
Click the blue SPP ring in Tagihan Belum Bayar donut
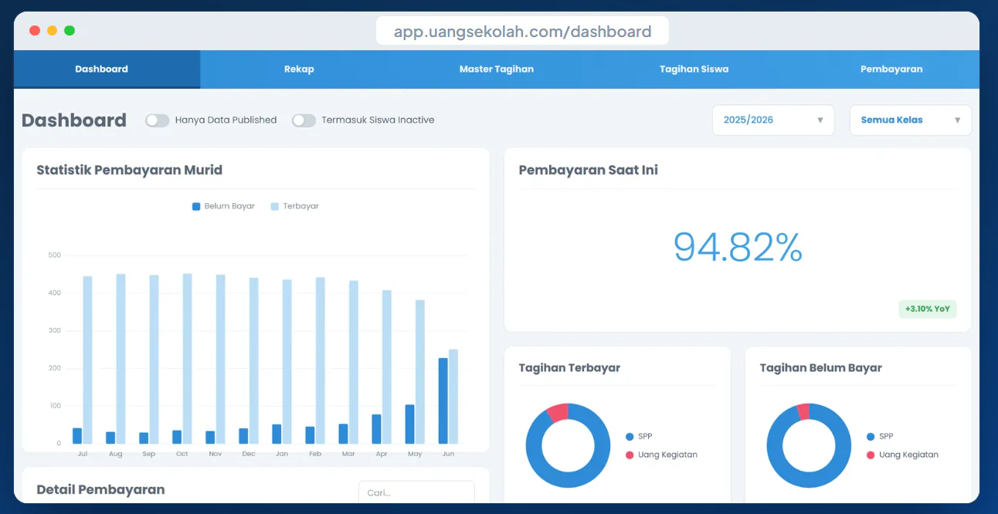[809, 479]
